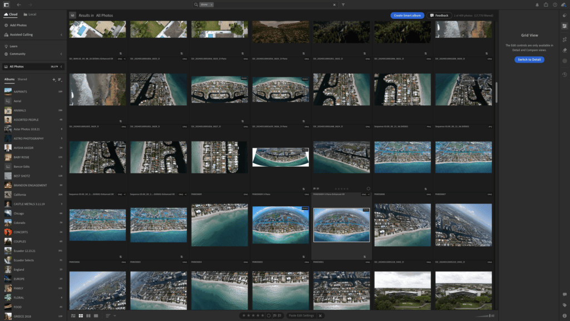This screenshot has width=570, height=321.
Task: Click the add album plus icon
Action: point(54,80)
